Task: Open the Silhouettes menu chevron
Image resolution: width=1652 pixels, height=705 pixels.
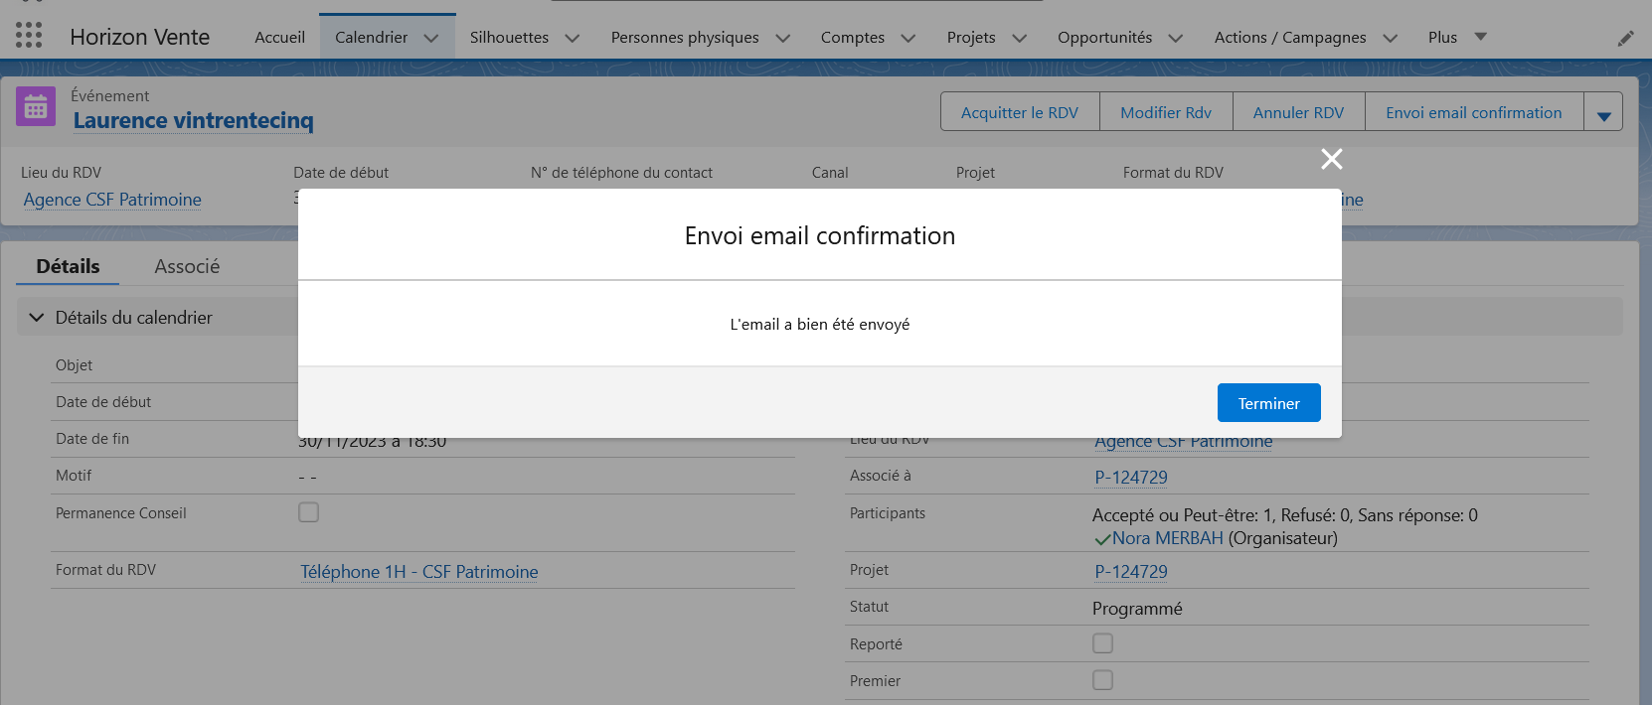Action: pos(573,38)
